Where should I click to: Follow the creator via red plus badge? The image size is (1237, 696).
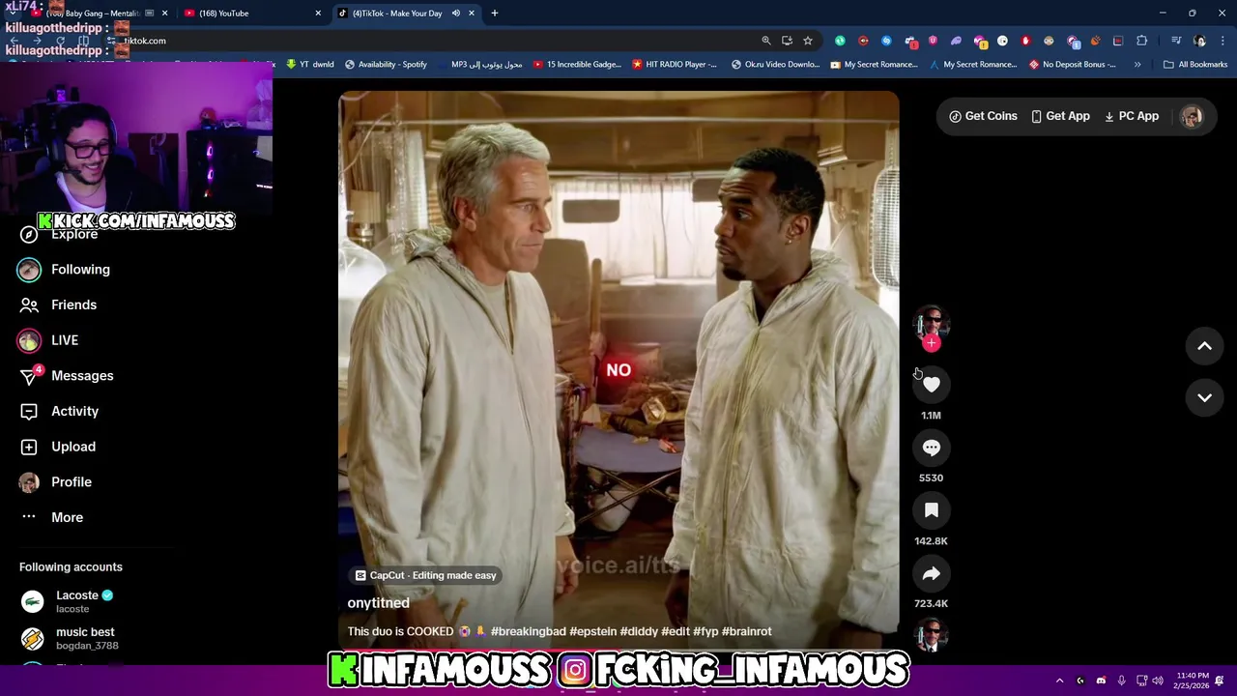pyautogui.click(x=932, y=343)
